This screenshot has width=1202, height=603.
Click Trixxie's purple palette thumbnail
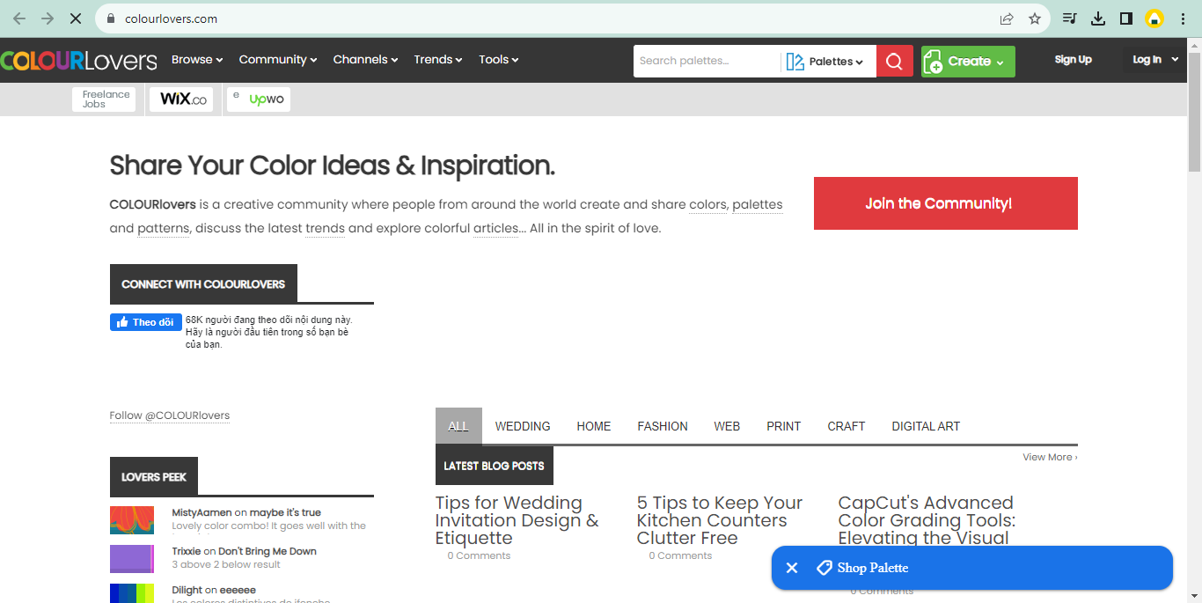coord(132,559)
